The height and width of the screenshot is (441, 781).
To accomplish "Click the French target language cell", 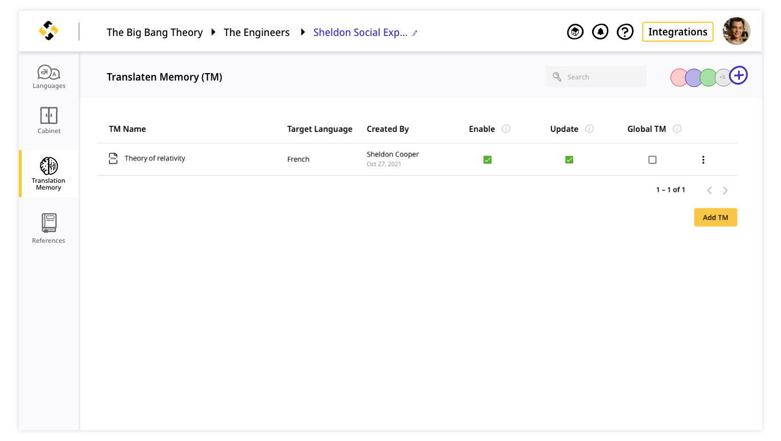I will pyautogui.click(x=298, y=159).
